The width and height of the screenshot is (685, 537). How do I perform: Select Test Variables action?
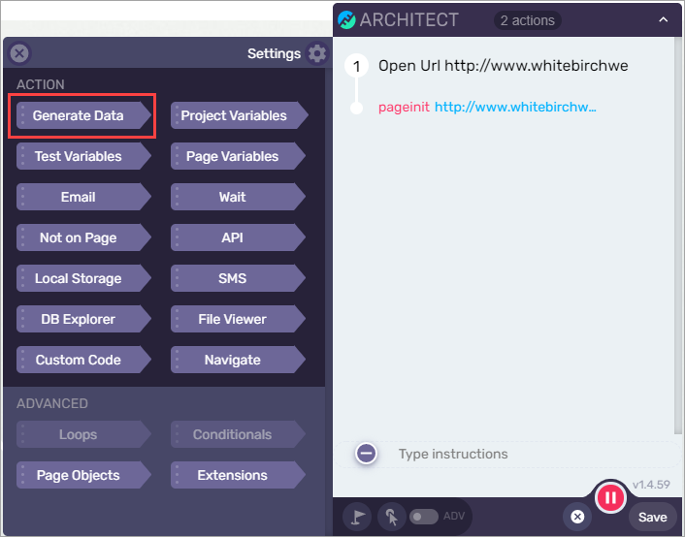click(83, 156)
